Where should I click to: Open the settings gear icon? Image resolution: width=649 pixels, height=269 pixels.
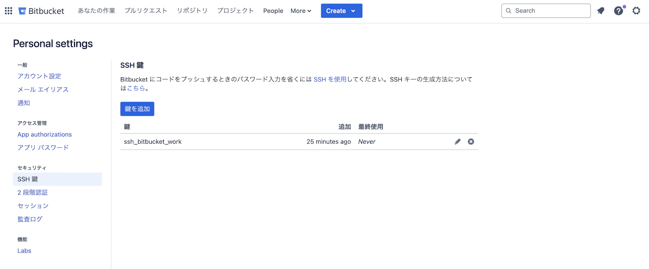[636, 11]
